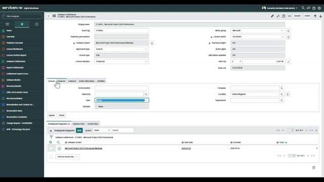Preview Location record info icon

[x=288, y=95]
